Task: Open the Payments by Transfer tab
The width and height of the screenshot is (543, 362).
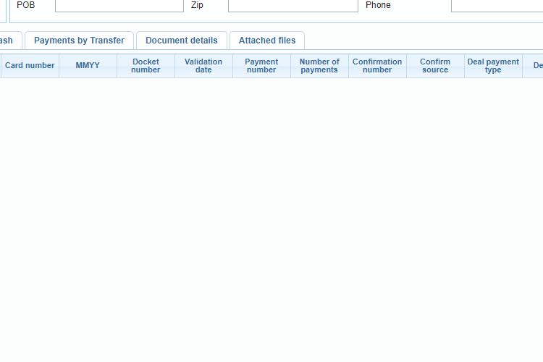Action: click(80, 41)
